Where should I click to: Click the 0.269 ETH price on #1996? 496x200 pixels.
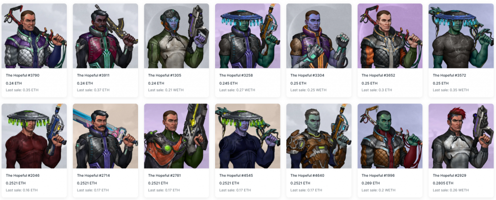pos(371,183)
